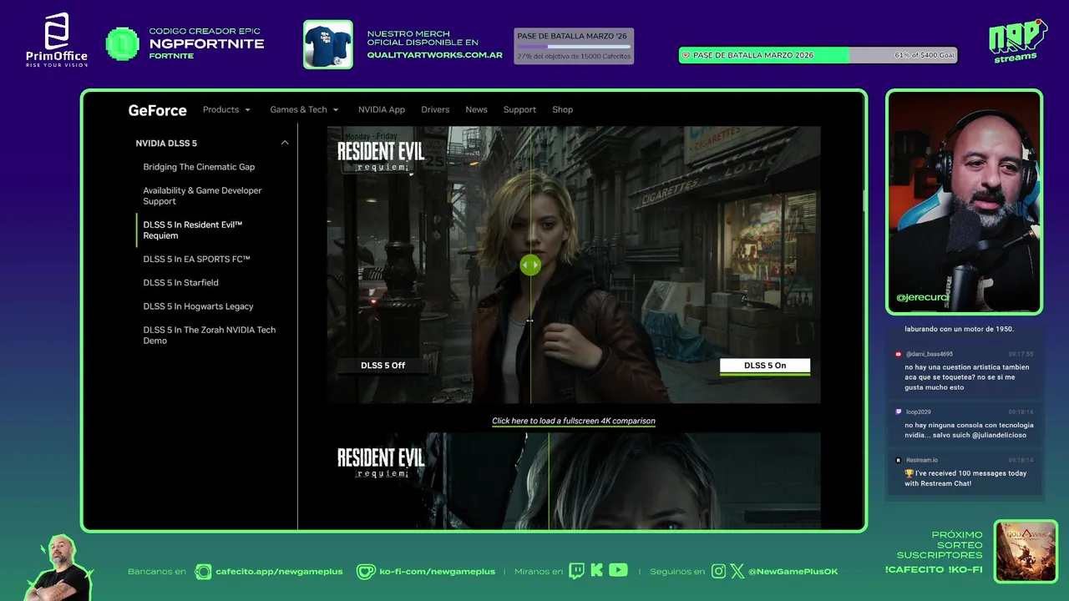Select the DLSS 5 Off label

pos(383,366)
